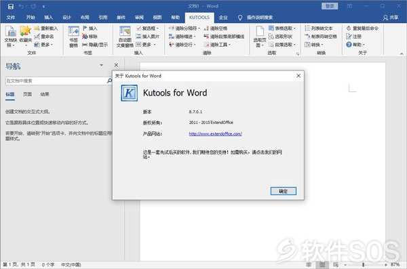Click the 插入图片 tool
Viewport: 407px width, 269px height.
point(148,37)
